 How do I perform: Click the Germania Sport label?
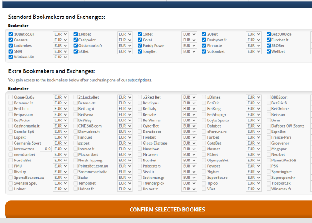coord(28,143)
